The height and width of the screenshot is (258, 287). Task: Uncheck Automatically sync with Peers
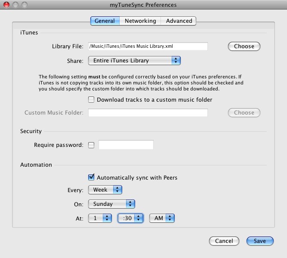pos(91,177)
